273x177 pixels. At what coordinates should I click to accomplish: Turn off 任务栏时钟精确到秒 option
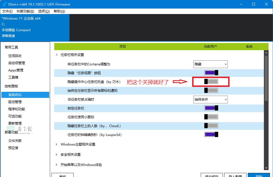[x=211, y=135]
